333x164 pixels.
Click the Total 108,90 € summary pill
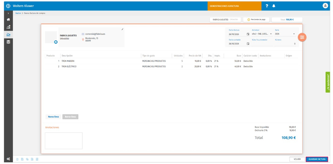287,20
